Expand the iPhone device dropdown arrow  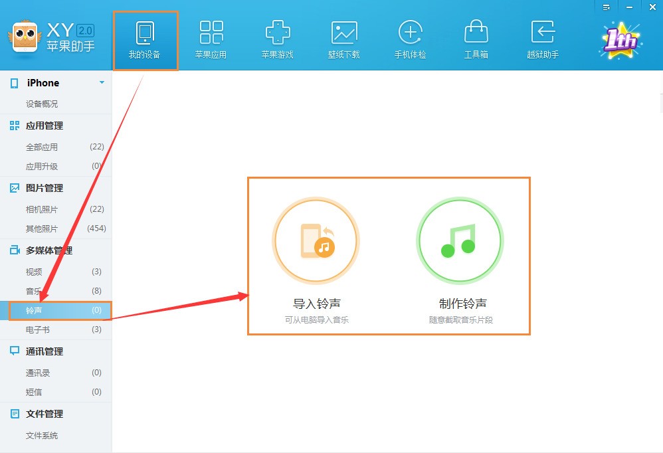102,82
